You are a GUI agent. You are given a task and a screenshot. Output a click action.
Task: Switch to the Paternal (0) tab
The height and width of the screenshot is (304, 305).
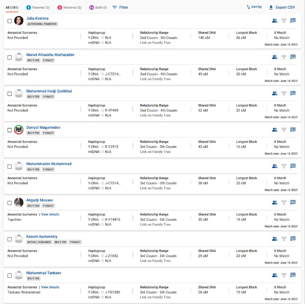tap(38, 8)
